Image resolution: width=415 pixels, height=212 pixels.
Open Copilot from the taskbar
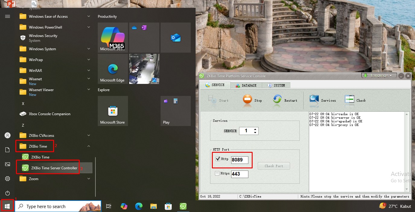point(124,206)
